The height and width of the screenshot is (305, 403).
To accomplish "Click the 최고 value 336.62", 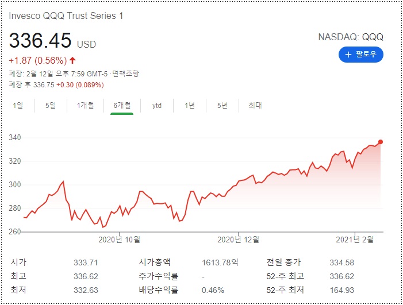I will [x=86, y=276].
